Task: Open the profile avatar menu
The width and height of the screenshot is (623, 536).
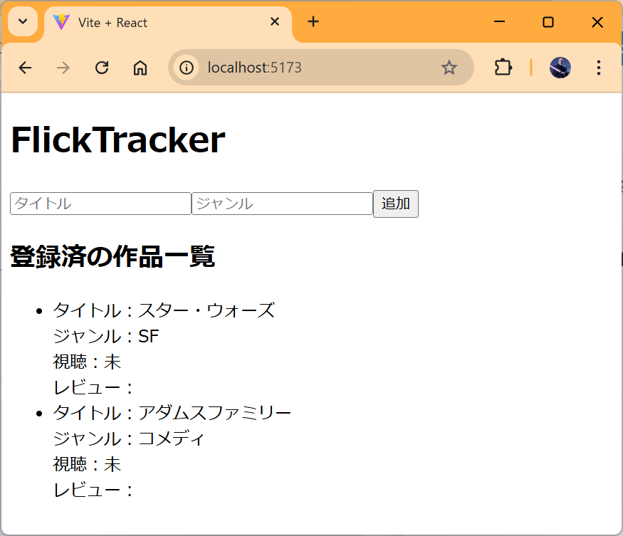Action: (x=560, y=68)
